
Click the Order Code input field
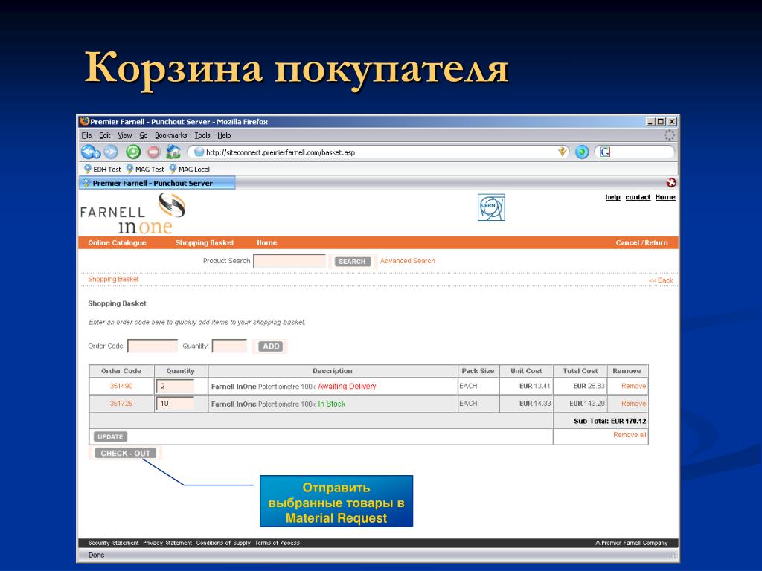153,346
